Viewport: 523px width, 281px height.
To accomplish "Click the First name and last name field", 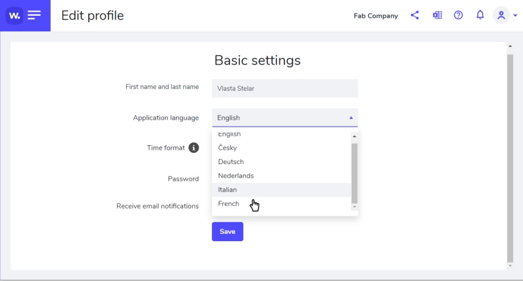I will [x=284, y=88].
